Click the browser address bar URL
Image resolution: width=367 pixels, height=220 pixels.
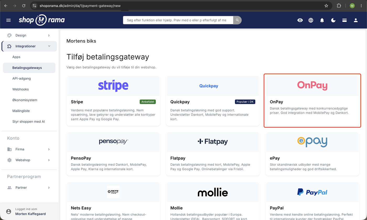point(80,5)
